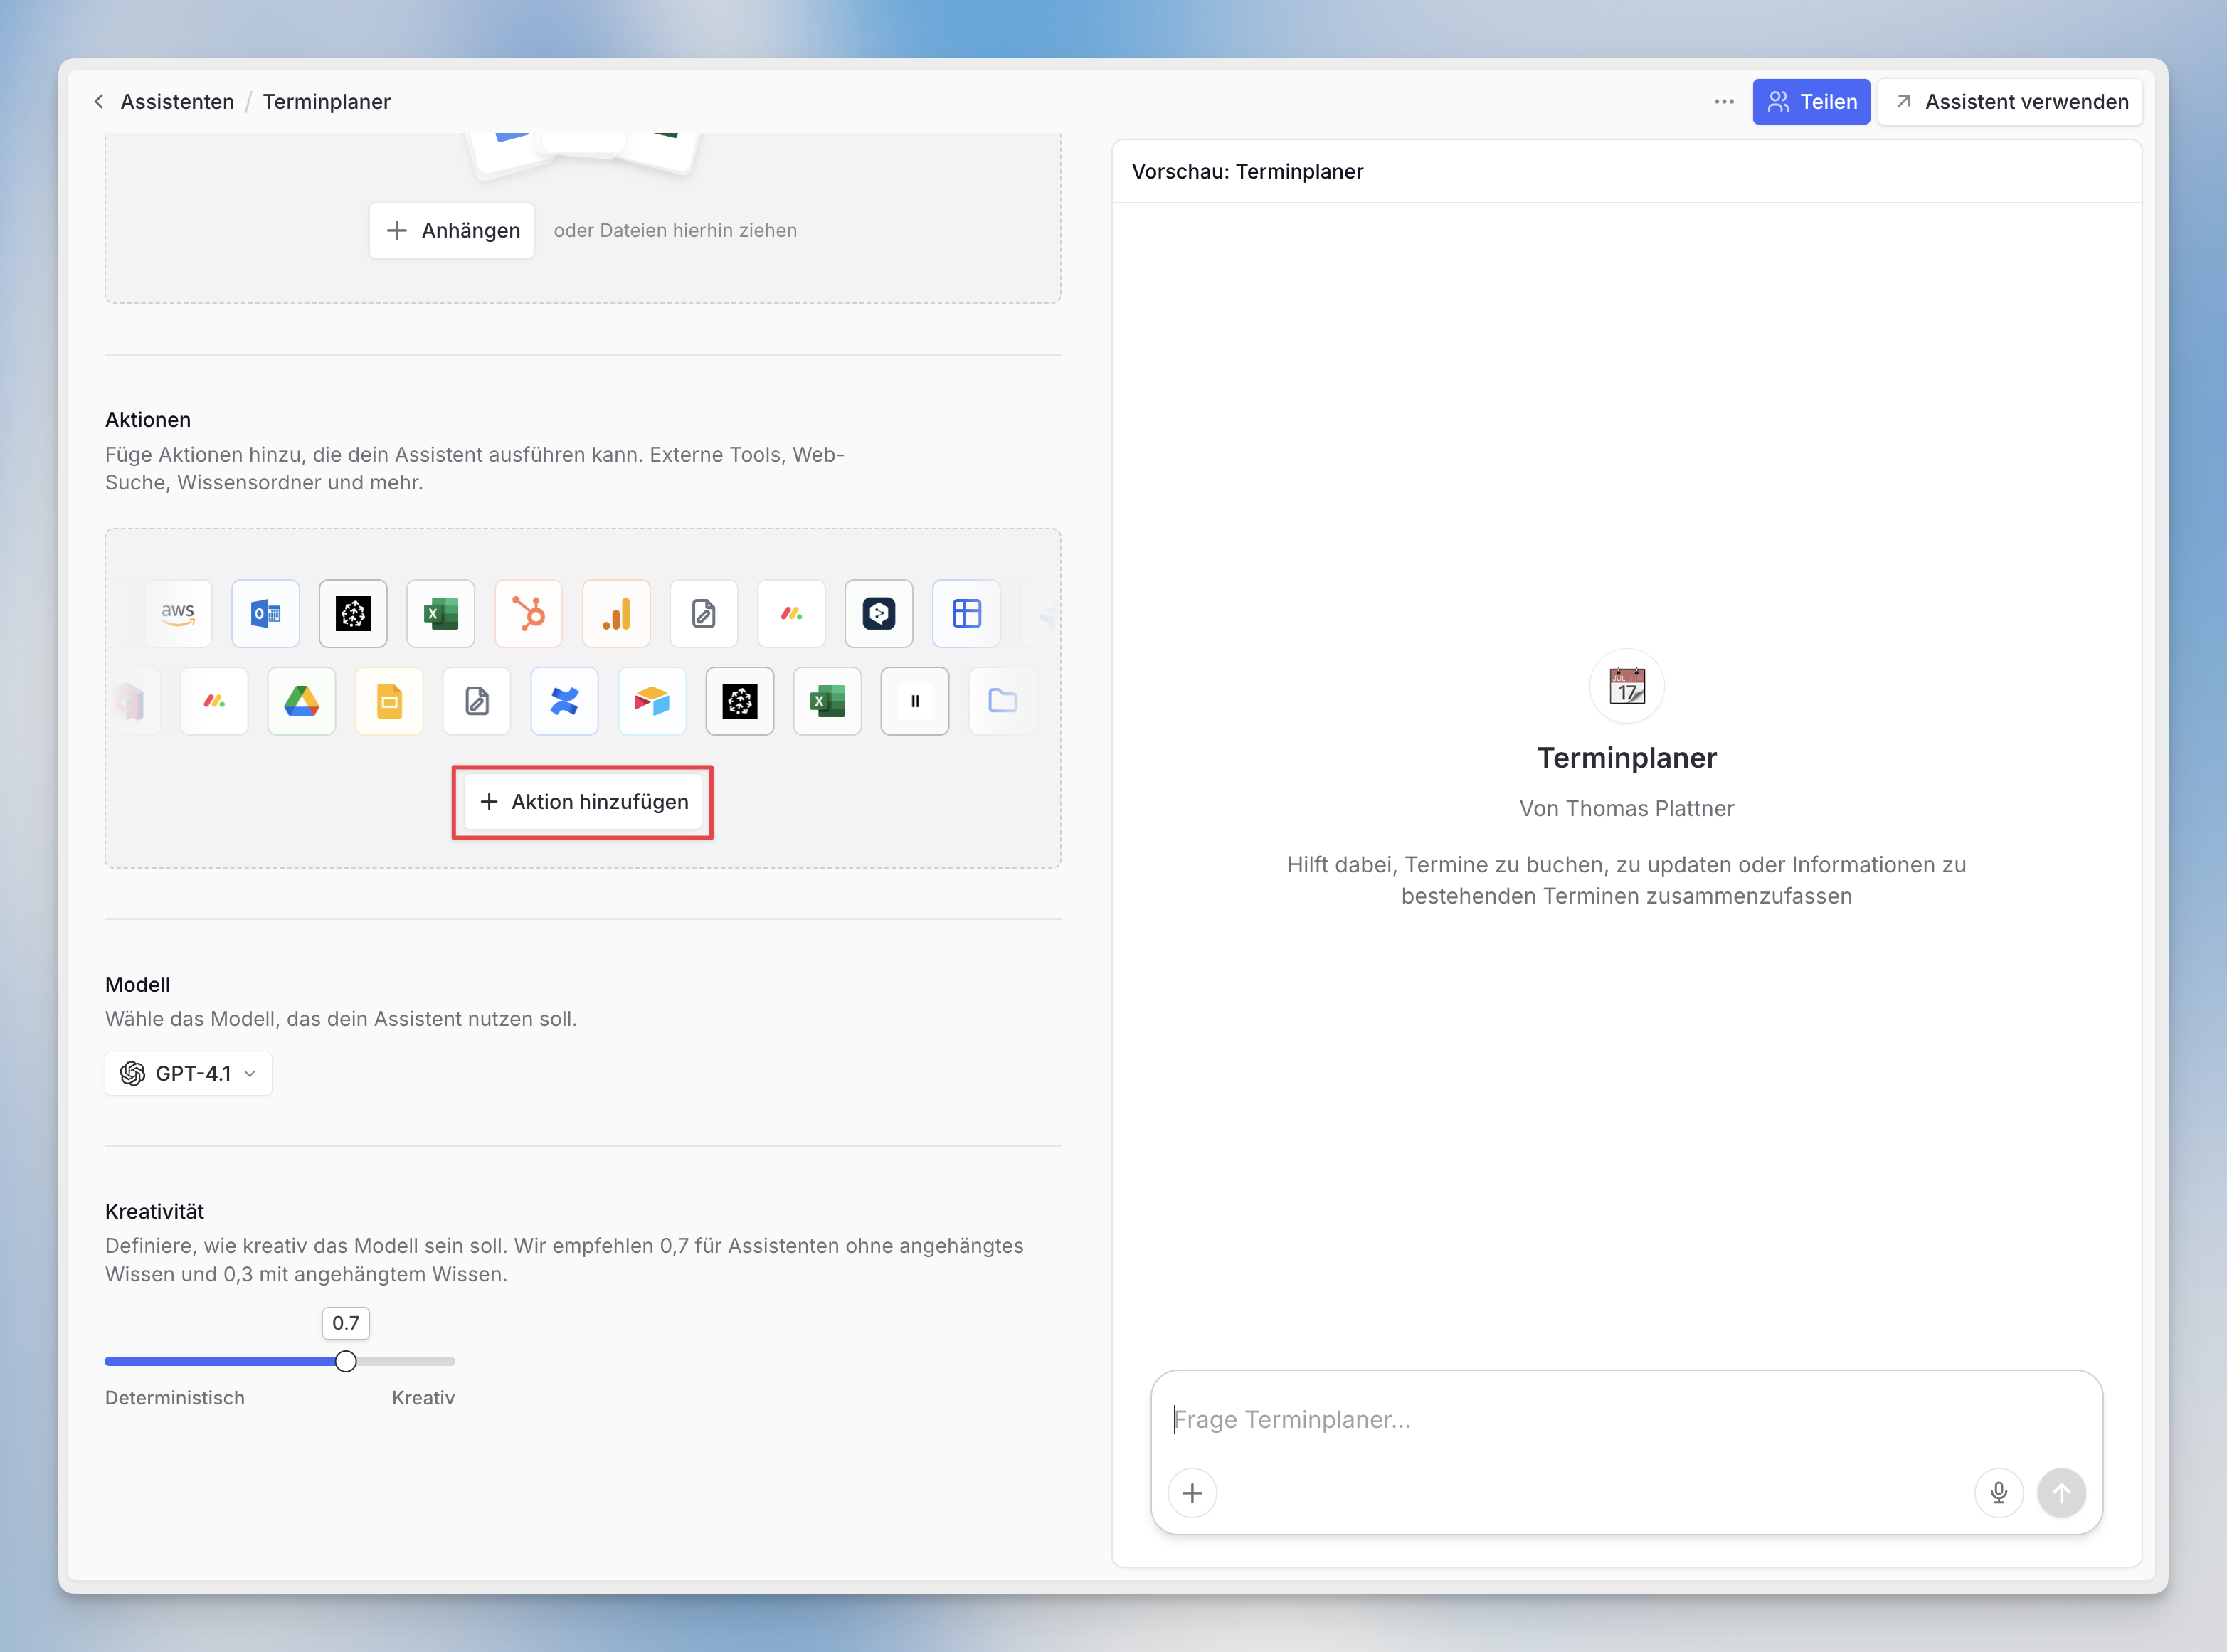Click the blue Teilen button
This screenshot has width=2227, height=1652.
tap(1810, 102)
